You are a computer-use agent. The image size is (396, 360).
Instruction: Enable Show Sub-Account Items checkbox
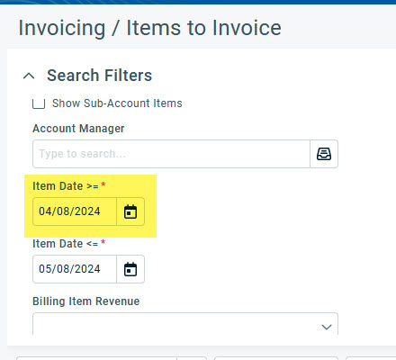pos(39,103)
